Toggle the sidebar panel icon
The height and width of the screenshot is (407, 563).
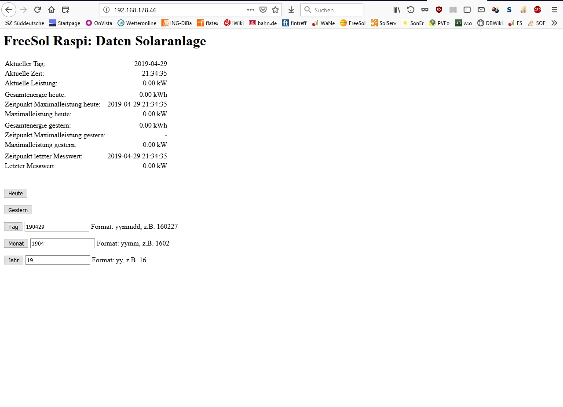pyautogui.click(x=467, y=10)
